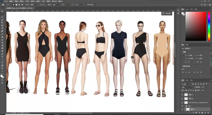Select the Crop tool

(2, 23)
